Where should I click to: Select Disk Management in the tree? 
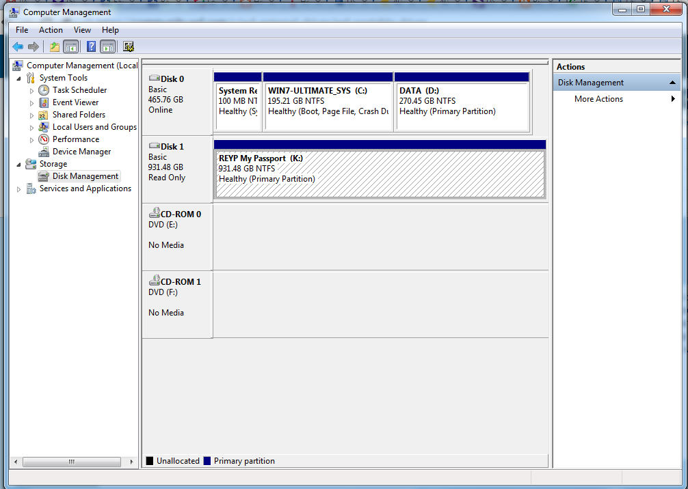point(85,176)
